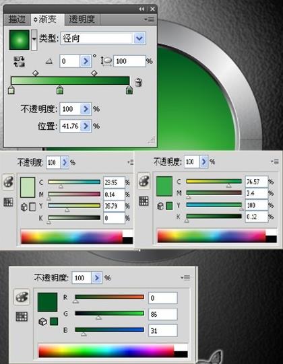Open the gradient panel flyout menu
Image resolution: width=283 pixels, height=364 pixels.
click(150, 20)
